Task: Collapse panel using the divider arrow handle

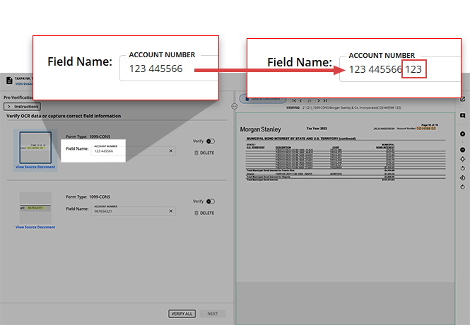Action: click(x=233, y=106)
